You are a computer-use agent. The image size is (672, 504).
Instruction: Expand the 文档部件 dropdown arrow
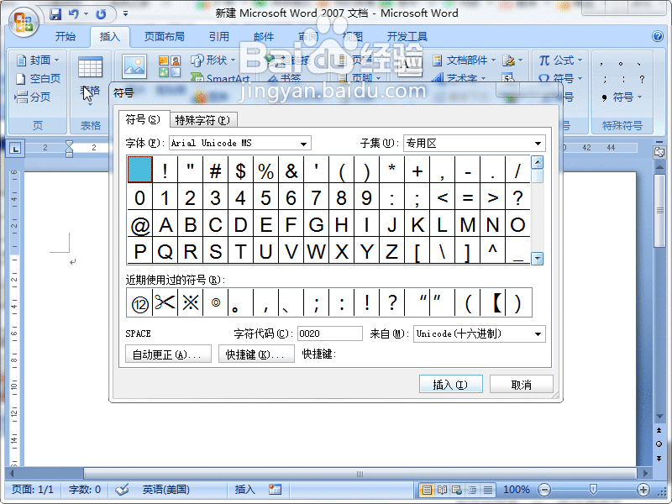(493, 60)
